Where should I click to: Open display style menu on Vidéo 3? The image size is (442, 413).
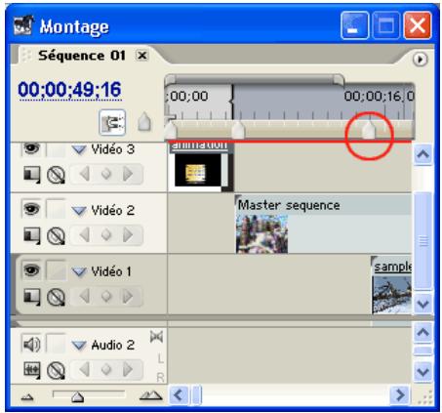32,175
